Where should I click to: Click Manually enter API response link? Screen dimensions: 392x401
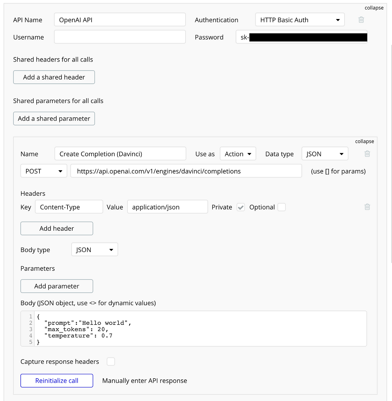[145, 381]
